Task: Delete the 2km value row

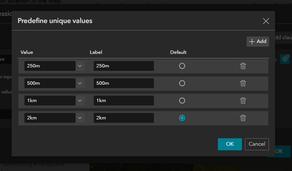Action: 243,118
